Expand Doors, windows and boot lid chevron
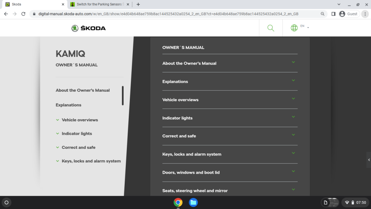This screenshot has height=209, width=371. [x=293, y=172]
